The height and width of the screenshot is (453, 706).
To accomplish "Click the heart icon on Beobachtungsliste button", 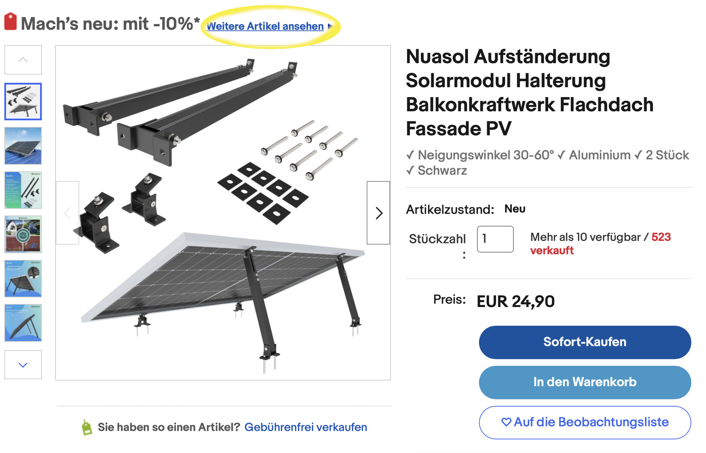I will click(x=506, y=422).
